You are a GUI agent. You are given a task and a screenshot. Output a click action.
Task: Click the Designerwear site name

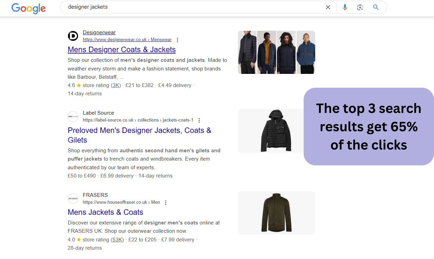[99, 32]
